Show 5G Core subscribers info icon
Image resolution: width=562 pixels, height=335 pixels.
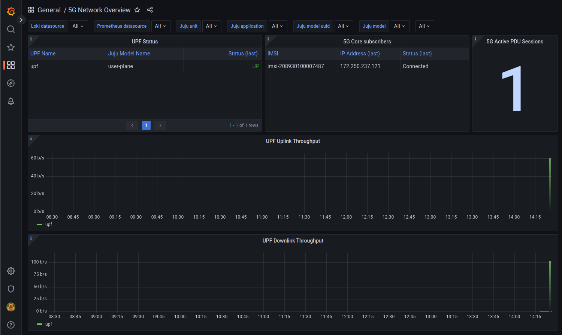point(268,39)
